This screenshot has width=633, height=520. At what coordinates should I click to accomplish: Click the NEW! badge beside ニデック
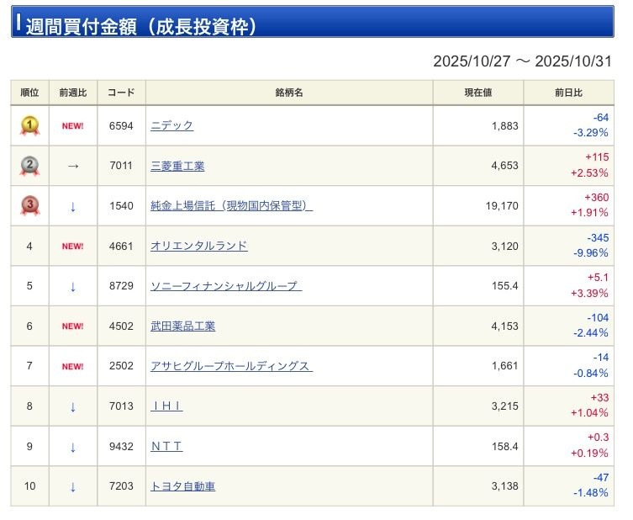73,126
